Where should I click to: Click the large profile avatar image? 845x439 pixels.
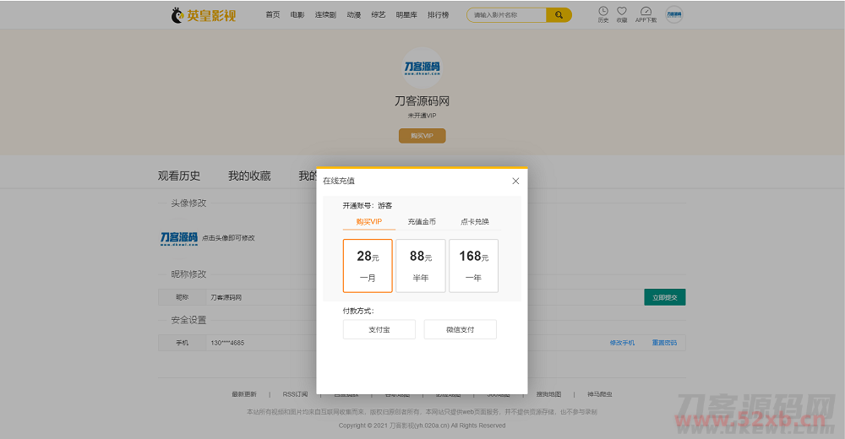[x=422, y=68]
